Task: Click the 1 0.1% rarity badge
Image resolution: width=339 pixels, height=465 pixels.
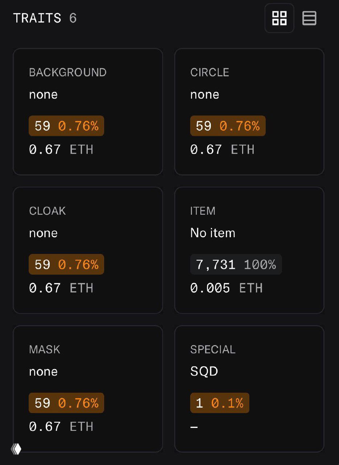Action: click(x=220, y=403)
